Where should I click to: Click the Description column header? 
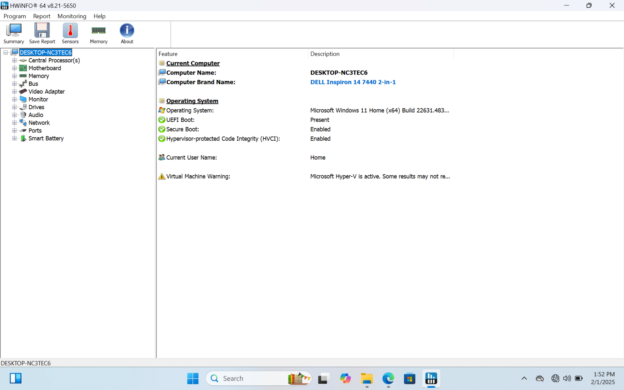tap(325, 54)
